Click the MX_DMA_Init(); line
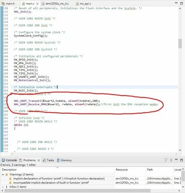The width and height of the screenshot is (185, 193). 25,63
